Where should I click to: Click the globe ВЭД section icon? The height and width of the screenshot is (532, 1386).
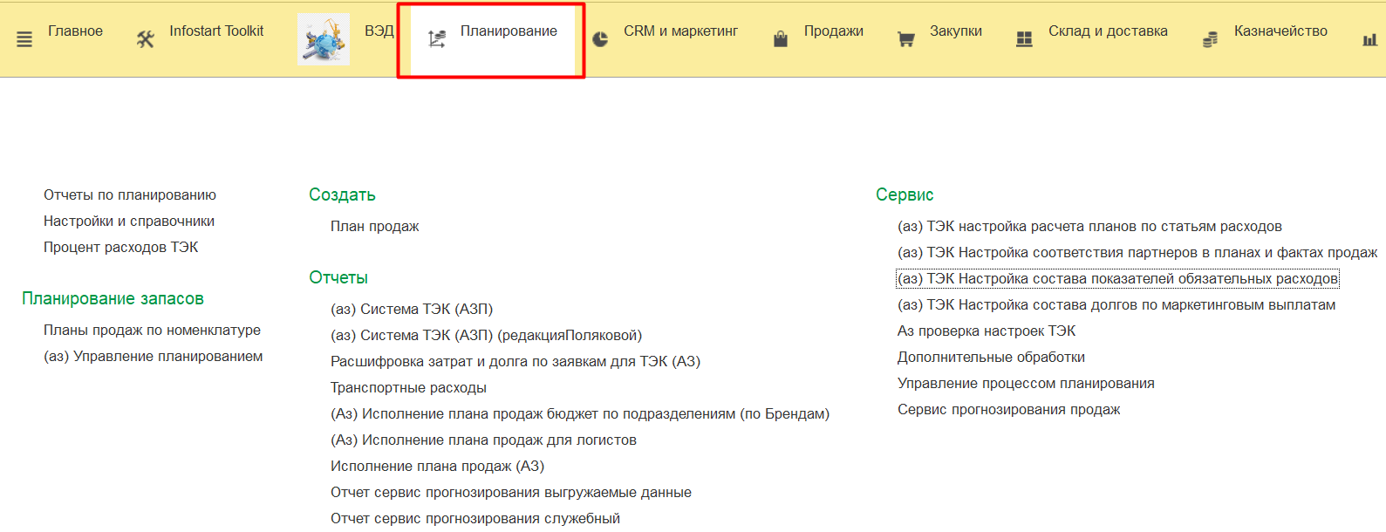[x=324, y=39]
